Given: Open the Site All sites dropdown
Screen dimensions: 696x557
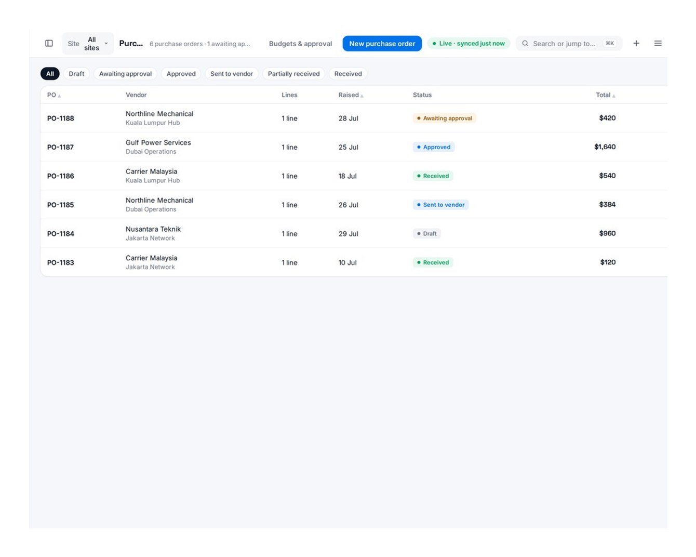Looking at the screenshot, I should (x=88, y=44).
